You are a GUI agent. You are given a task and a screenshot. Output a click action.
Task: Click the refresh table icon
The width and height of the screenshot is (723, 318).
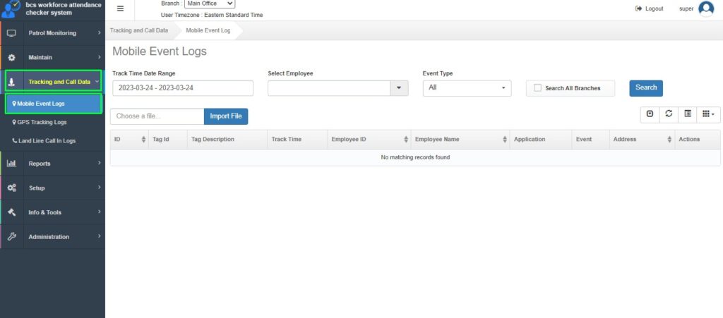pyautogui.click(x=669, y=114)
